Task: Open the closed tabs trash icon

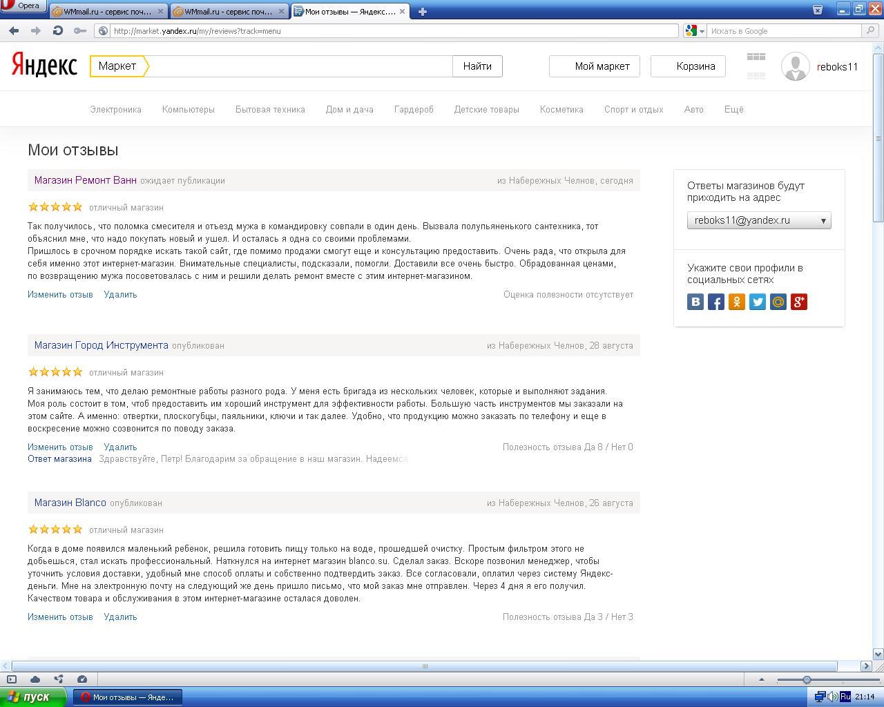Action: tap(817, 9)
